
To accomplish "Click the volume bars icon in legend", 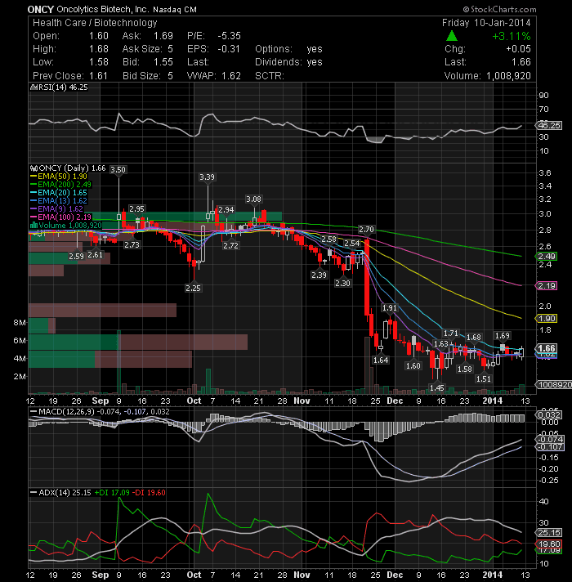I will point(34,226).
